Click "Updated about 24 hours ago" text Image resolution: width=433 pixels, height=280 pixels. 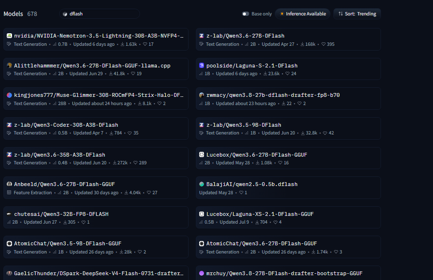click(x=102, y=104)
